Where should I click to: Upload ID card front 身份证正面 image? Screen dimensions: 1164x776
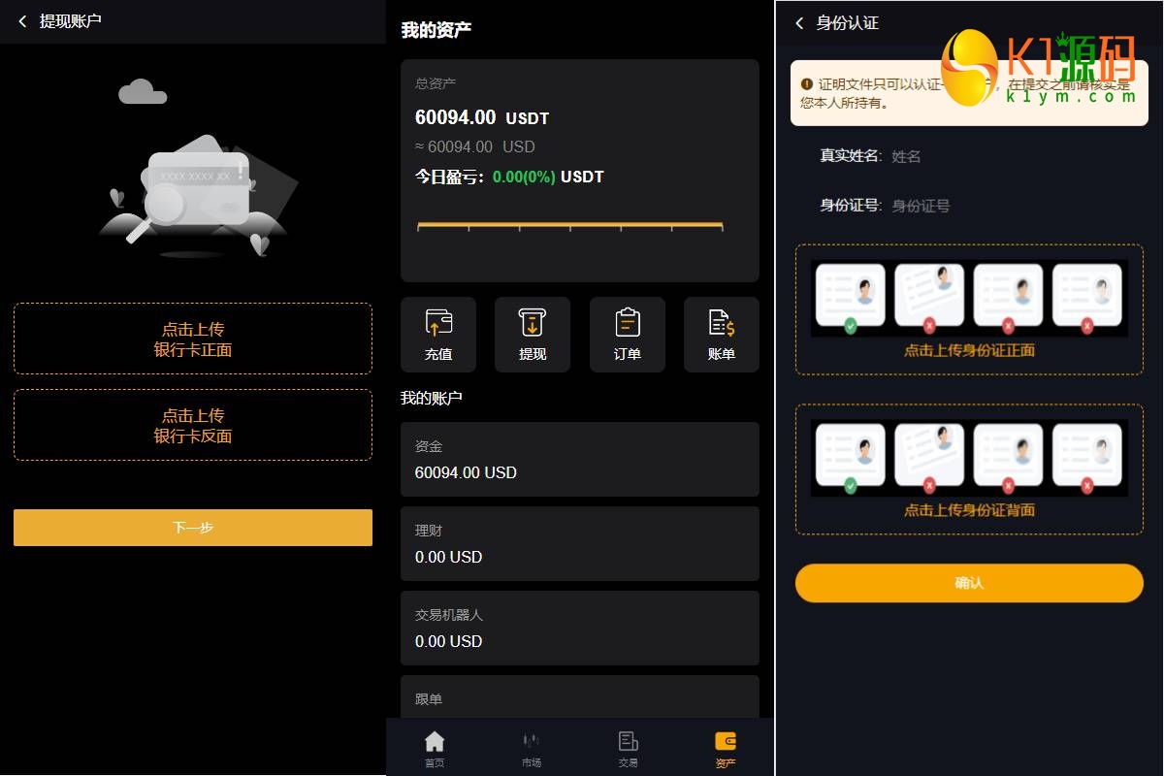point(969,309)
